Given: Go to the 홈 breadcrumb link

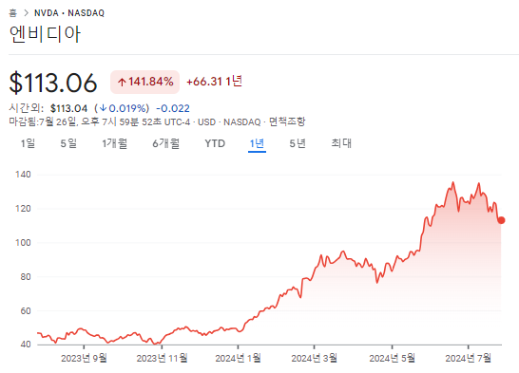Looking at the screenshot, I should [12, 13].
